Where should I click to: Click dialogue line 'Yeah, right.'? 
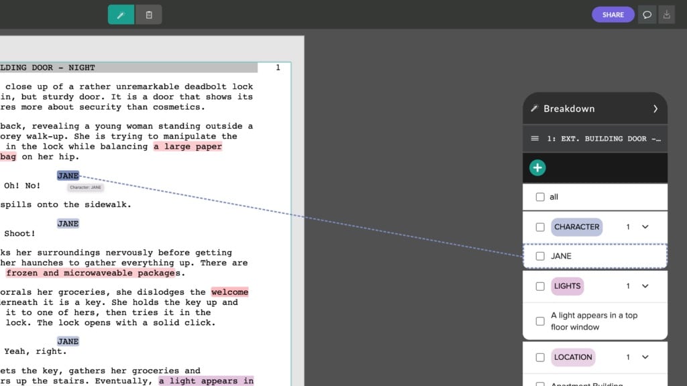pyautogui.click(x=36, y=351)
